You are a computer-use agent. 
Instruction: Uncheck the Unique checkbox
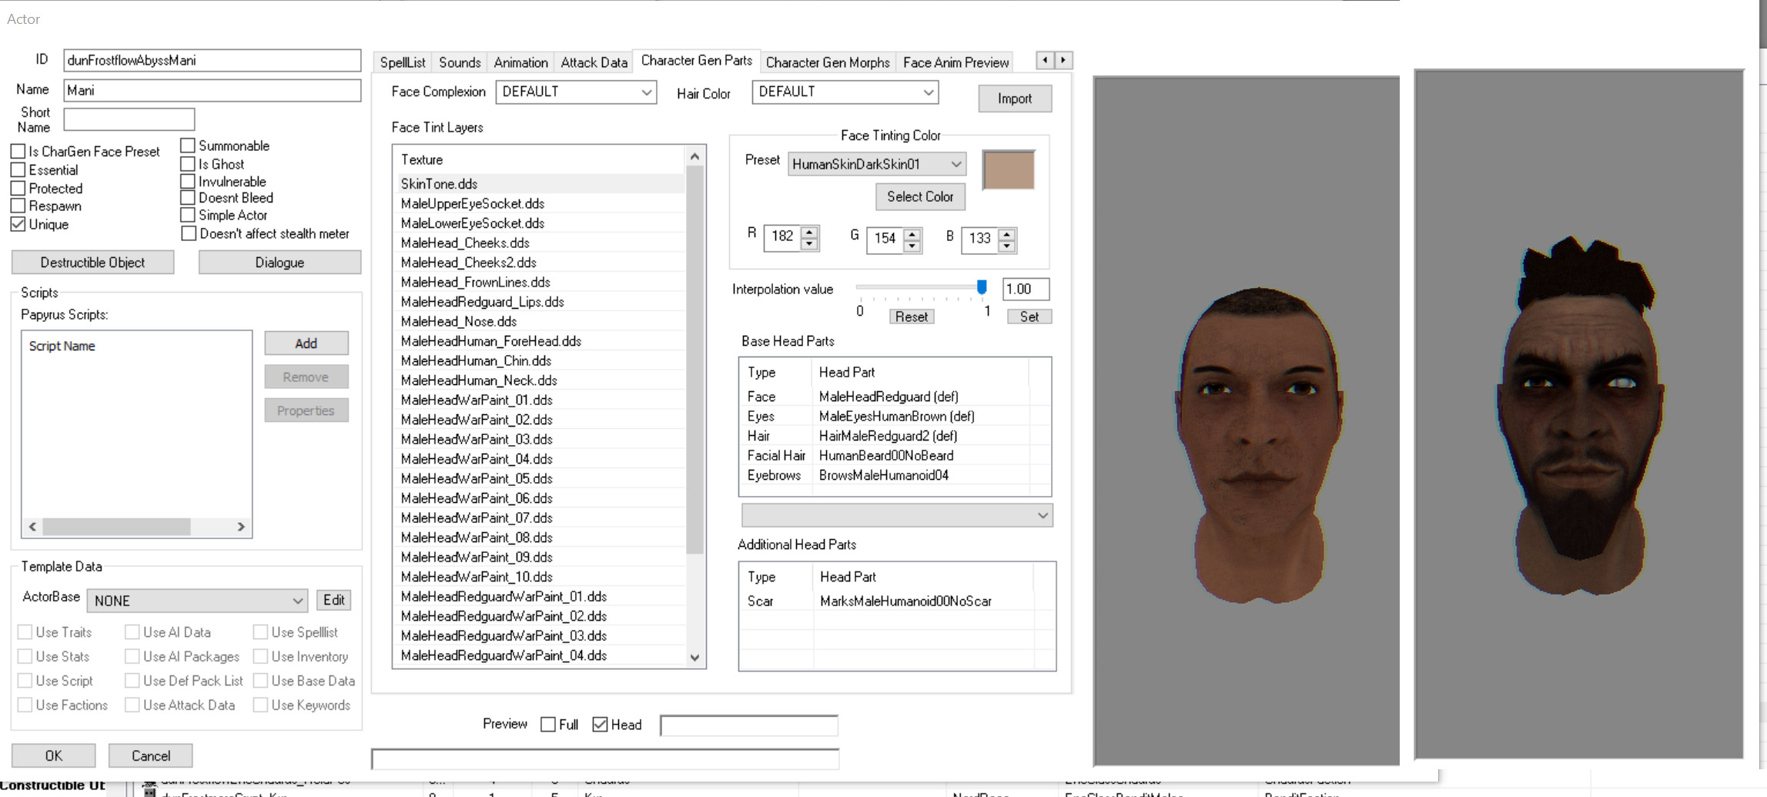pyautogui.click(x=18, y=224)
